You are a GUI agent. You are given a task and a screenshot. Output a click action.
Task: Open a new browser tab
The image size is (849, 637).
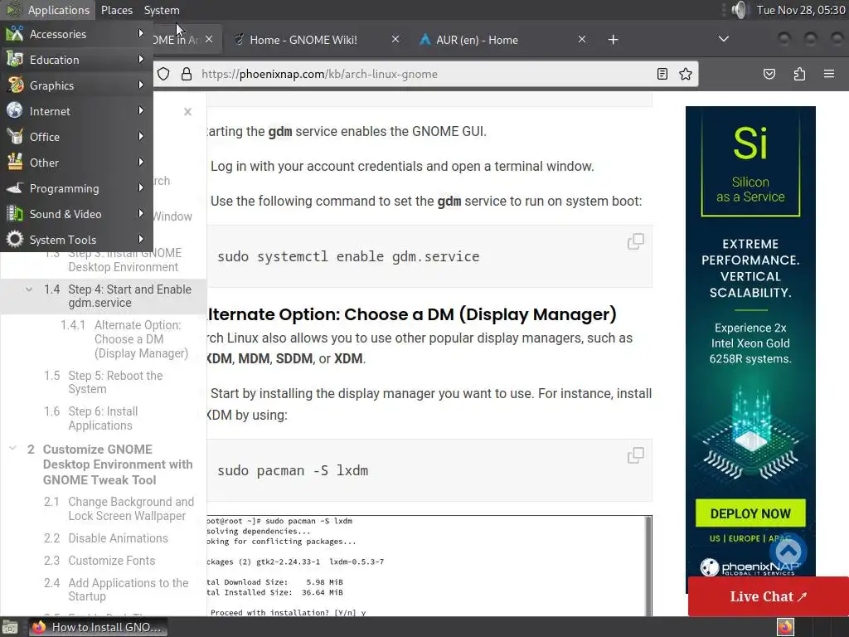pyautogui.click(x=613, y=40)
